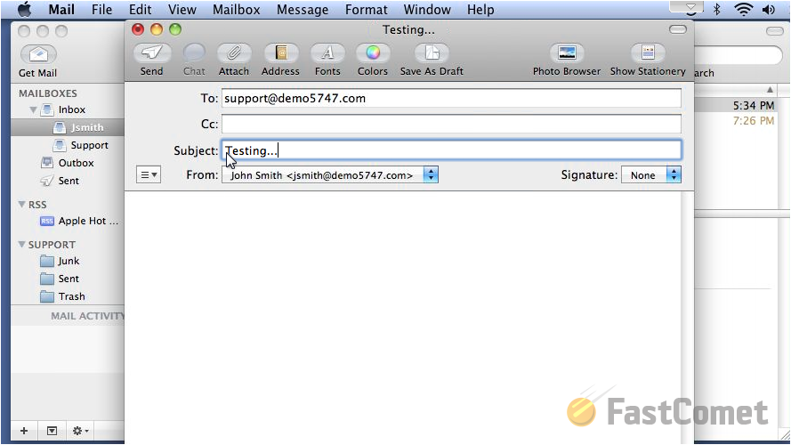Open the Help menu
The height and width of the screenshot is (445, 791).
click(480, 10)
